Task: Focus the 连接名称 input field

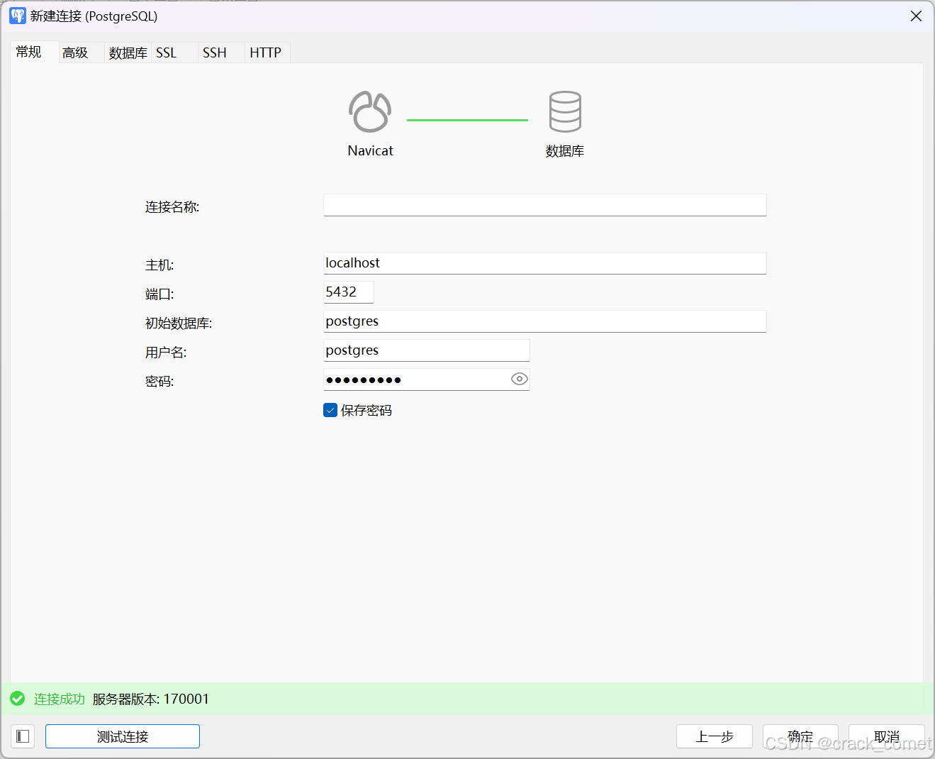Action: coord(545,205)
